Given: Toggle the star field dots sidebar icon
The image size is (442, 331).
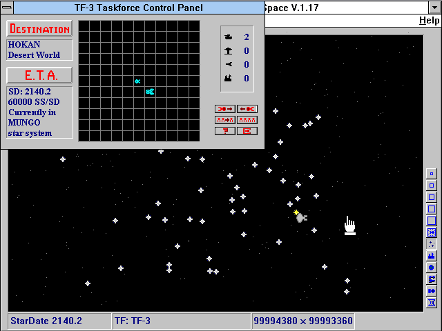Looking at the screenshot, I should tap(431, 244).
